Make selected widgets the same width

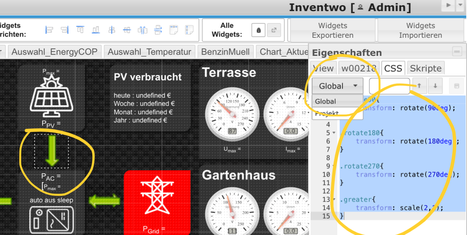[174, 30]
